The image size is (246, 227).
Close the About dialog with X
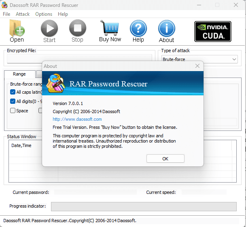197,66
